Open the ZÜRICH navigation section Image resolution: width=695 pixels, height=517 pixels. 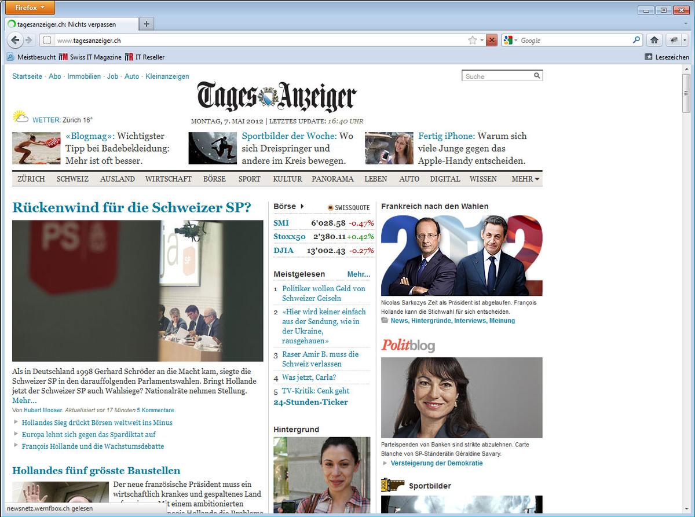point(31,179)
